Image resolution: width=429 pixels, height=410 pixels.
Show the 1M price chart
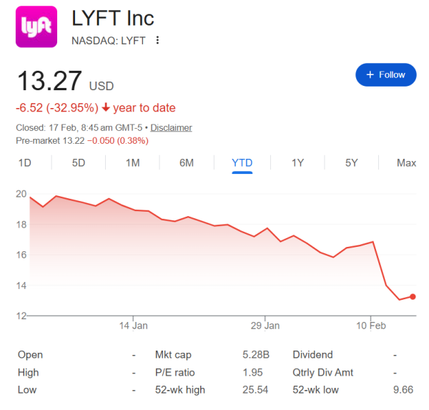132,162
